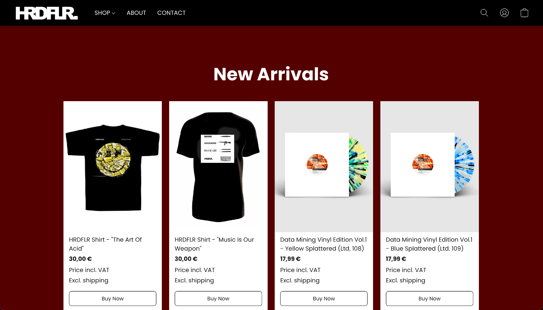
Task: Open 'HRDFLR Shirt - The Art Of Acid' title
Action: tap(105, 244)
